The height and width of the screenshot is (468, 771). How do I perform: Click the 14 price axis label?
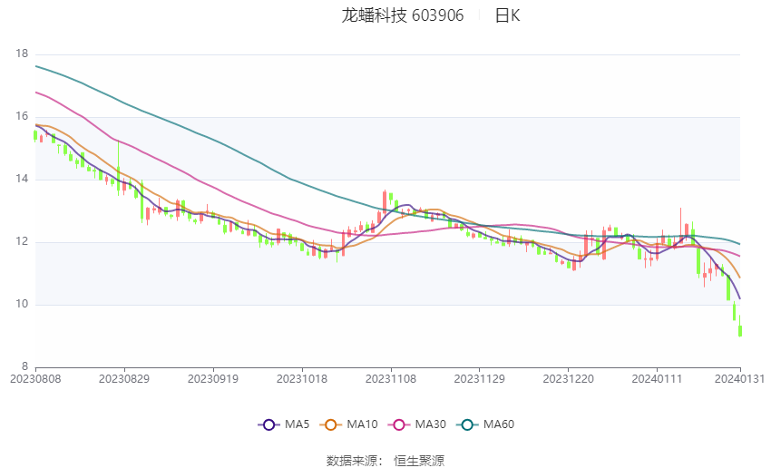(22, 179)
